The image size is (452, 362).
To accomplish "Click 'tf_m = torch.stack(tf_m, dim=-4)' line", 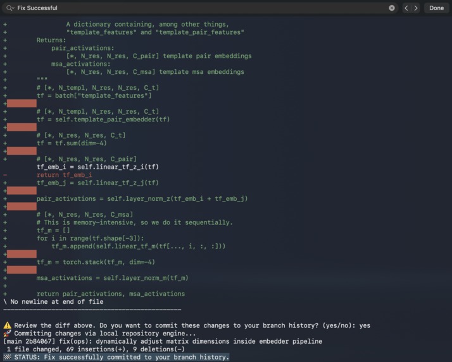I will (96, 262).
